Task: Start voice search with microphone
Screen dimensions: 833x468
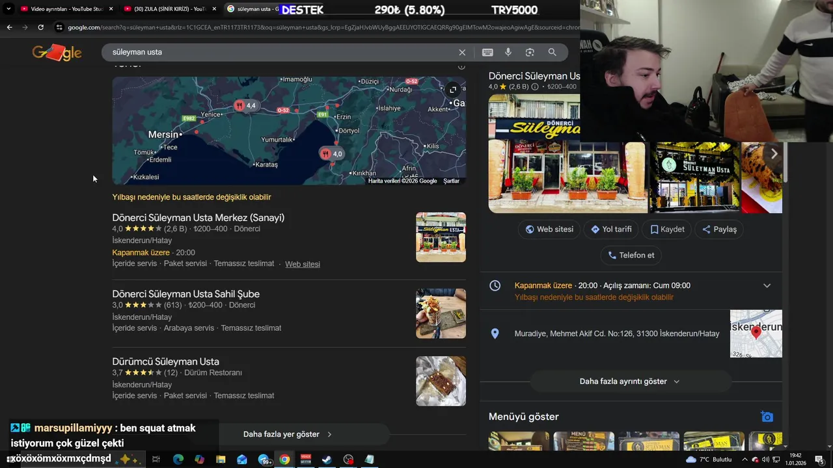Action: pos(508,52)
